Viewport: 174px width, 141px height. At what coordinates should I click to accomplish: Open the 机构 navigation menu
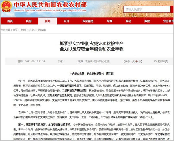(29, 21)
